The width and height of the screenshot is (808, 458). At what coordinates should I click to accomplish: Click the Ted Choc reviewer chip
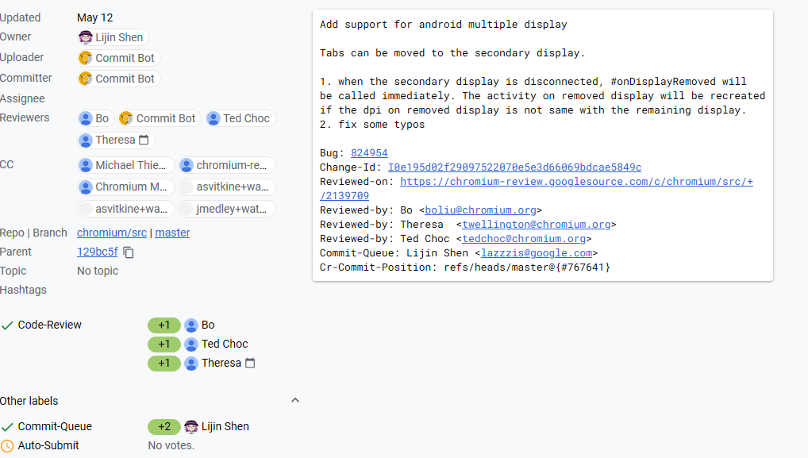[x=240, y=118]
